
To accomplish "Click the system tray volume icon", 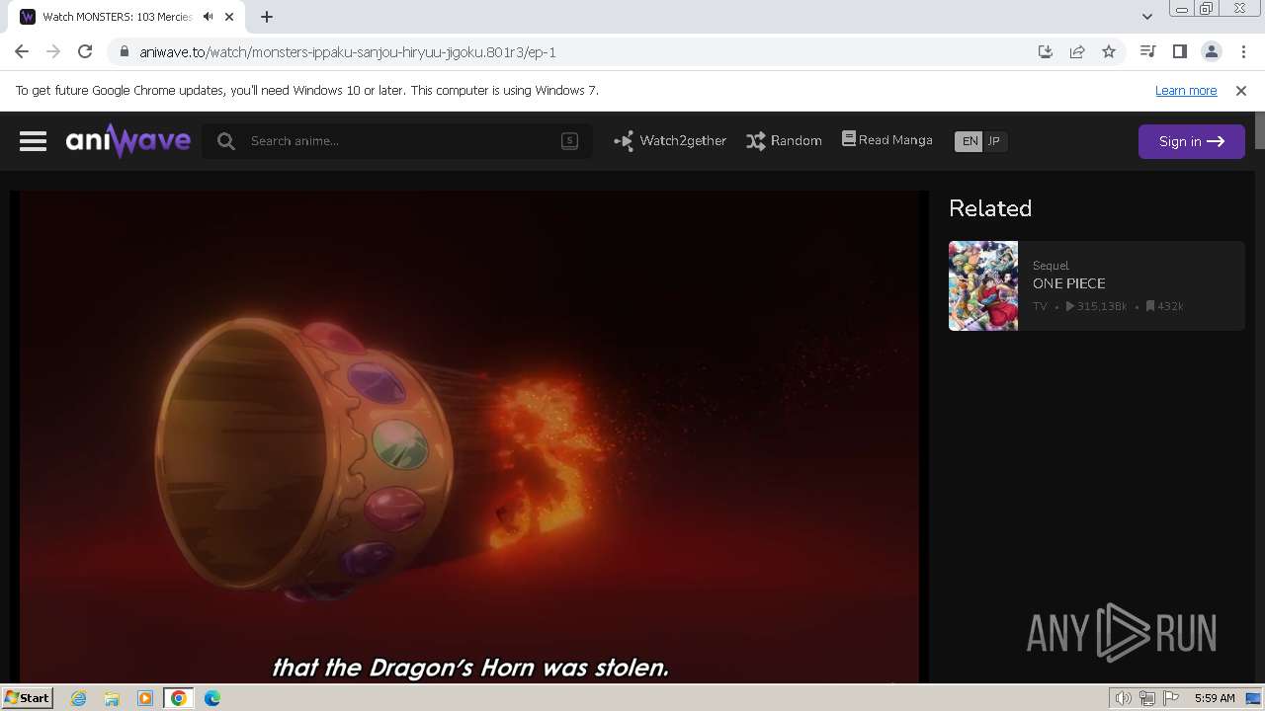I will coord(1123,698).
